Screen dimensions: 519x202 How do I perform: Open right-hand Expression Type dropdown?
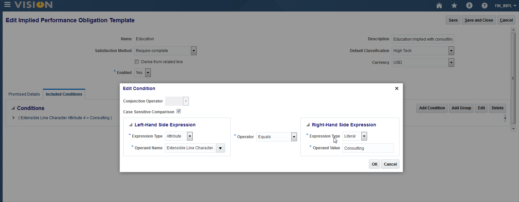point(364,136)
